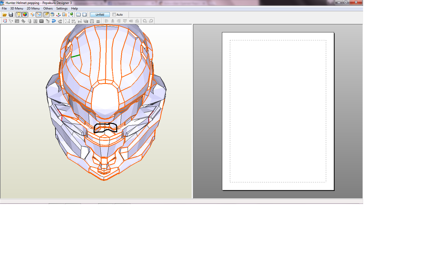Click the P.1 page number icon
The height and width of the screenshot is (265, 437).
pyautogui.click(x=80, y=21)
